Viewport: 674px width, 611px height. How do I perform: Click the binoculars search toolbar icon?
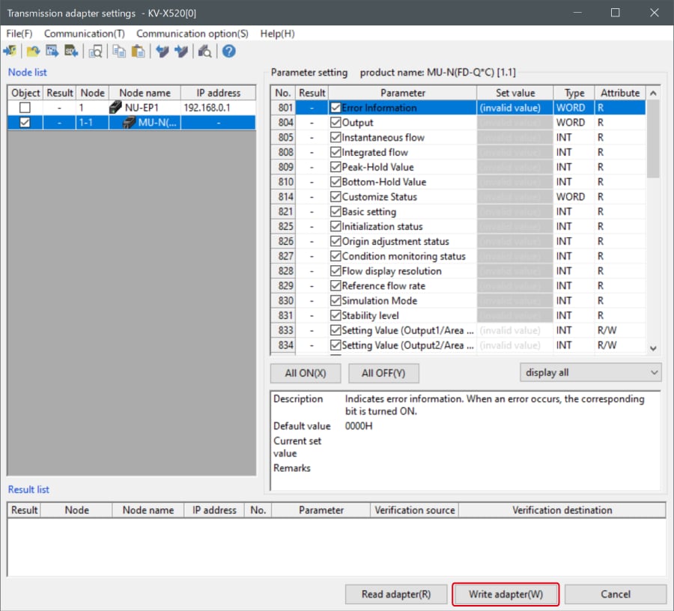click(204, 51)
